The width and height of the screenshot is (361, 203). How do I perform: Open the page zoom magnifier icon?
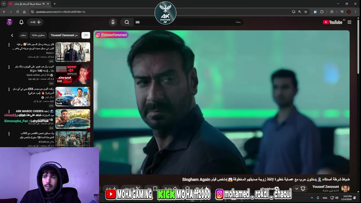(300, 12)
